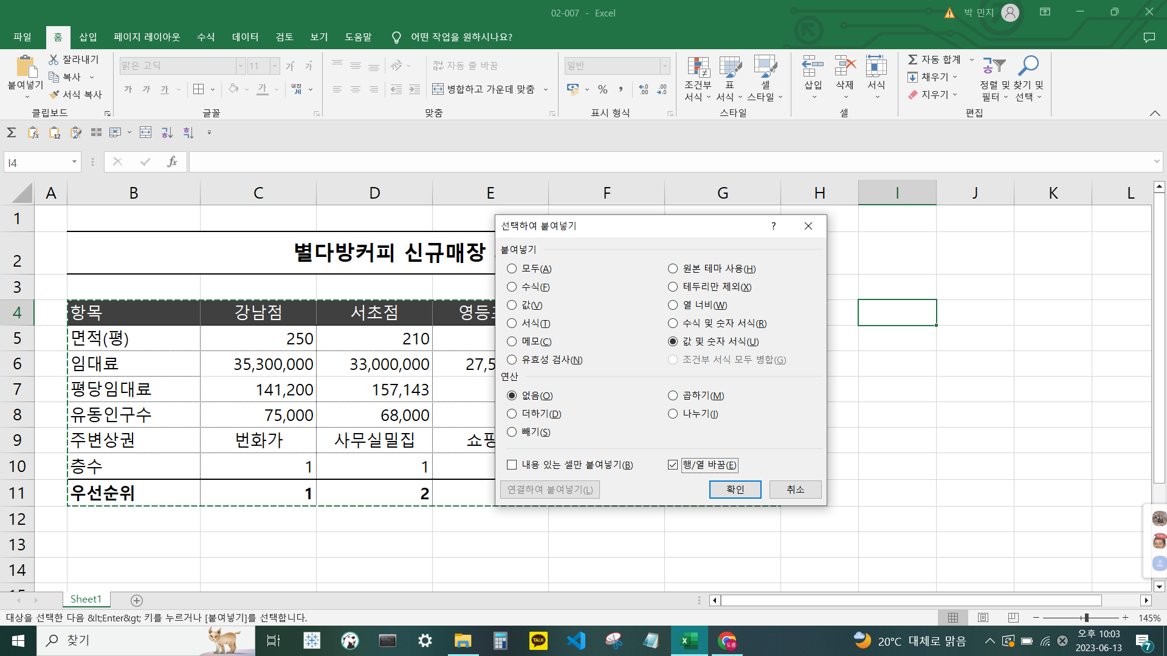Image resolution: width=1167 pixels, height=656 pixels.
Task: Switch to the 수식 ribbon tab
Action: point(206,37)
